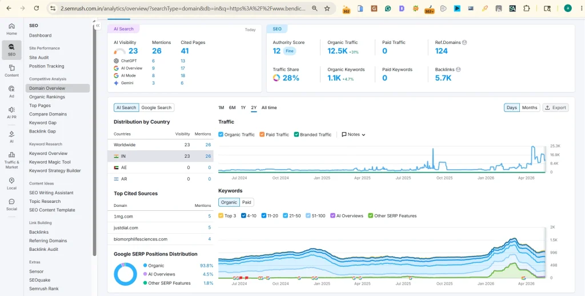Image resolution: width=585 pixels, height=296 pixels.
Task: Click the Gemini row icon
Action: tap(117, 83)
